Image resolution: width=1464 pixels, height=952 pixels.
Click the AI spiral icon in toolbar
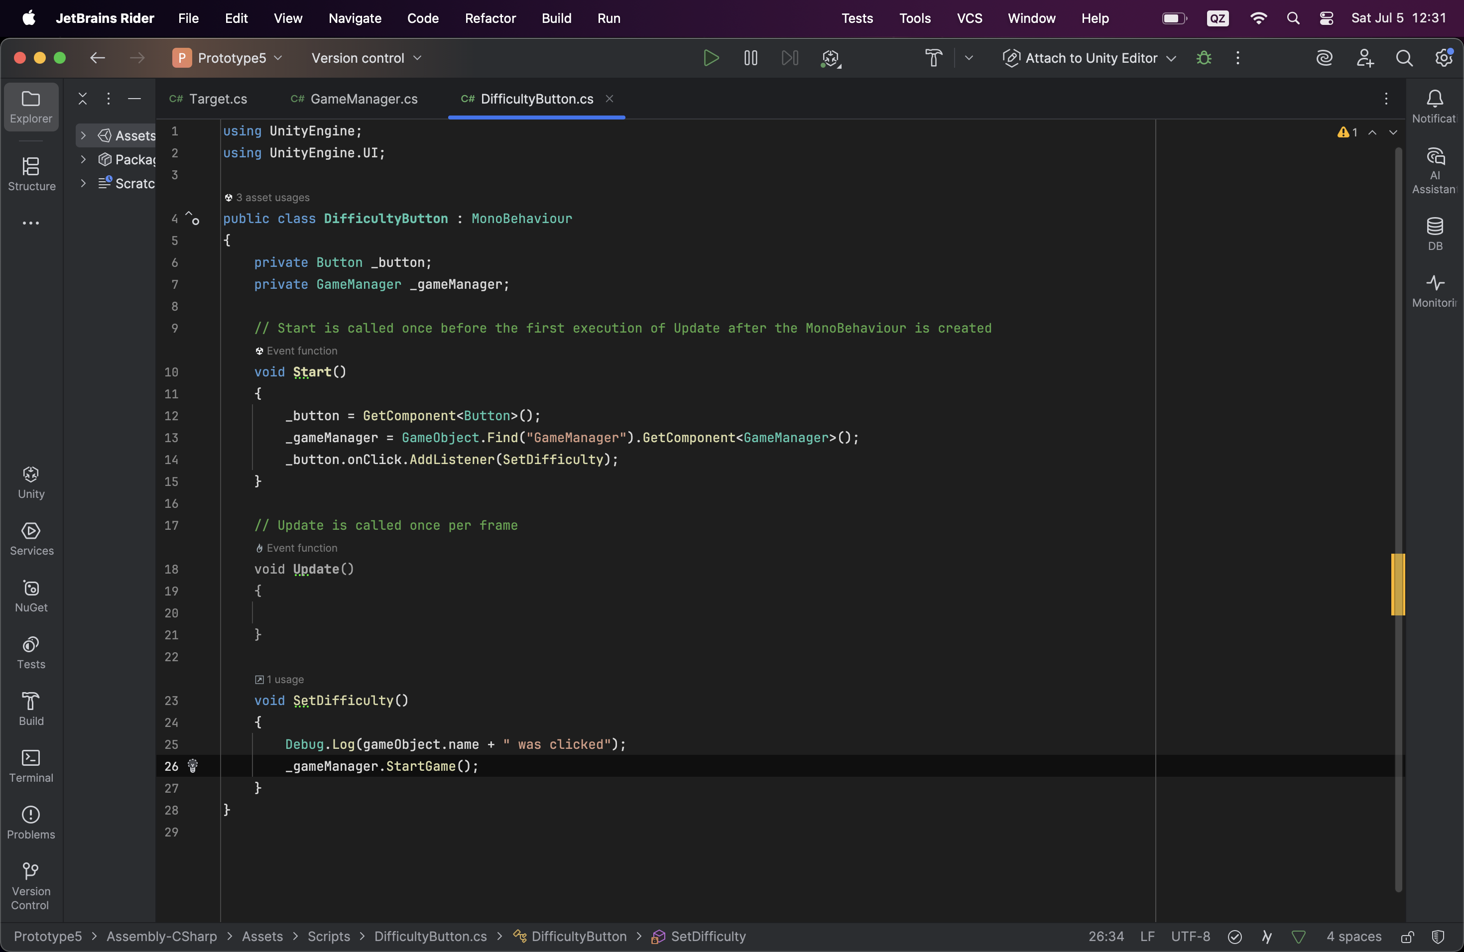(1324, 58)
